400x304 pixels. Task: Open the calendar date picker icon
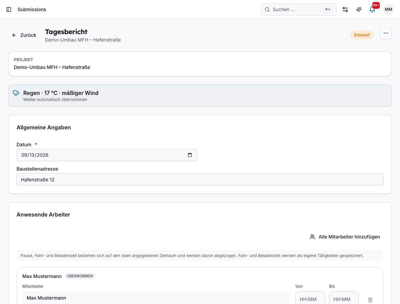click(x=190, y=155)
